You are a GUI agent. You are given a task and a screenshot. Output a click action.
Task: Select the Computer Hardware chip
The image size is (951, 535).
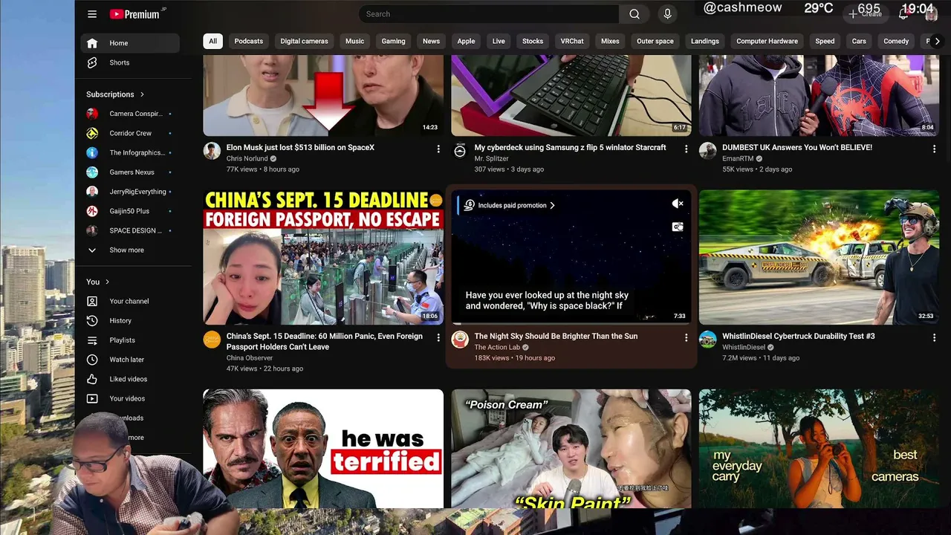(x=767, y=41)
